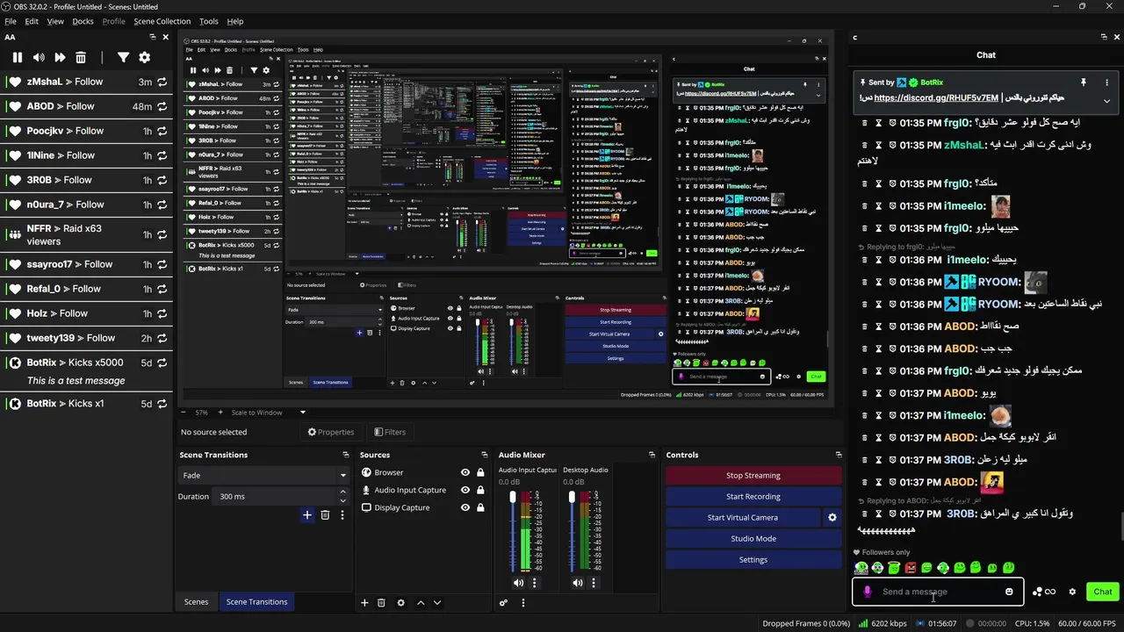The image size is (1124, 632).
Task: Open Desktop Audio options menu
Action: click(x=593, y=583)
